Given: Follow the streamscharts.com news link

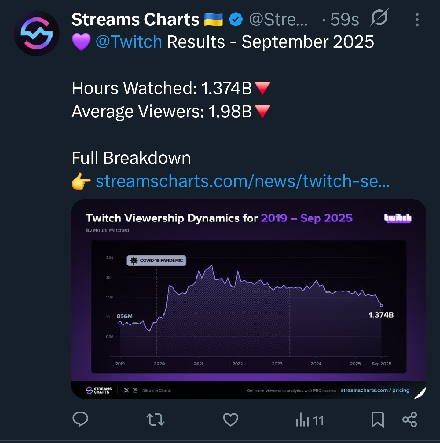Looking at the screenshot, I should 243,181.
